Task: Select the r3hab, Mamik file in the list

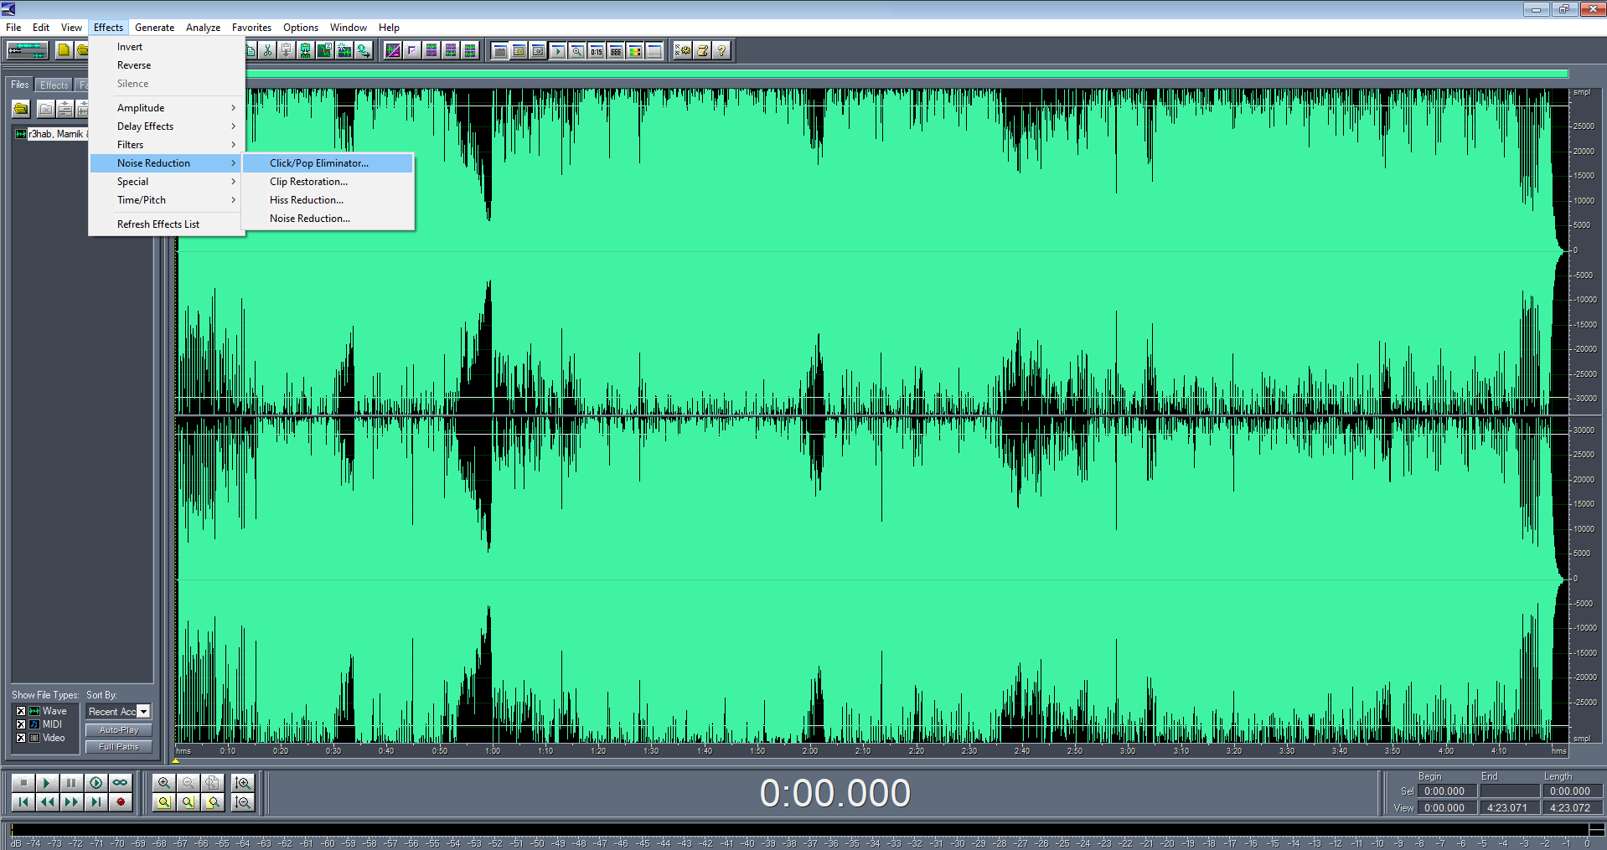Action: click(x=52, y=134)
